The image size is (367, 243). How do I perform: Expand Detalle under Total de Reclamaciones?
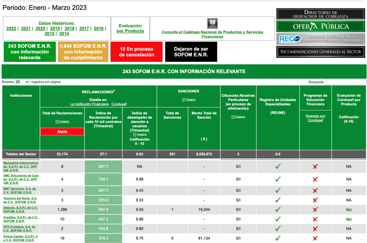pyautogui.click(x=62, y=122)
